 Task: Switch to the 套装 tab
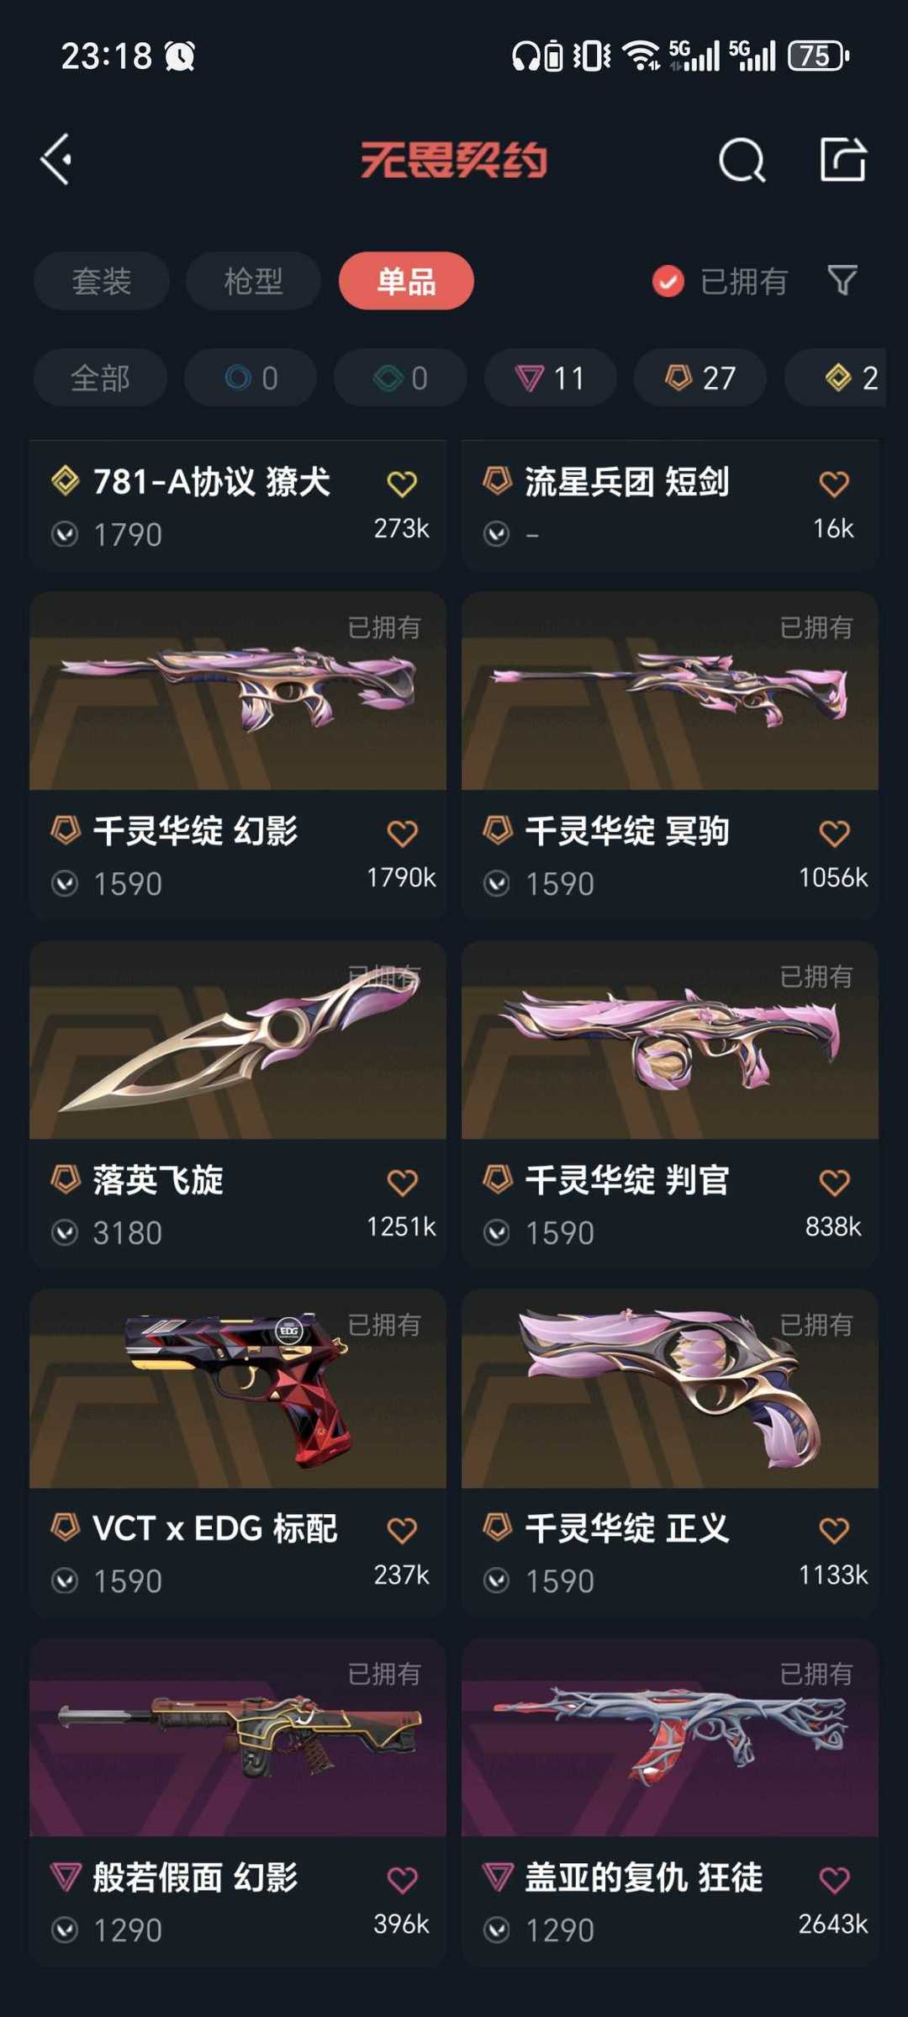102,281
